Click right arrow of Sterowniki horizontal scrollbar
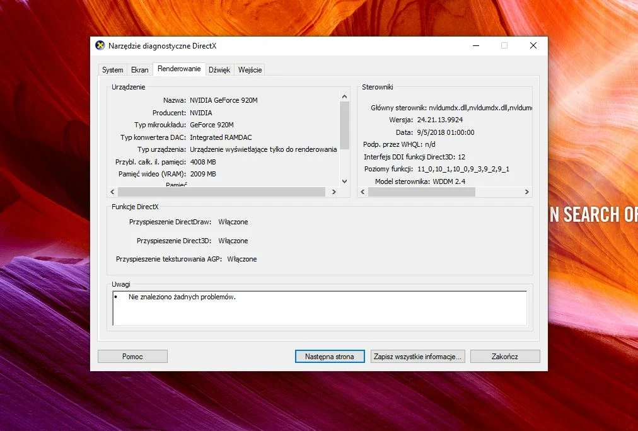This screenshot has height=431, width=638. tap(527, 192)
